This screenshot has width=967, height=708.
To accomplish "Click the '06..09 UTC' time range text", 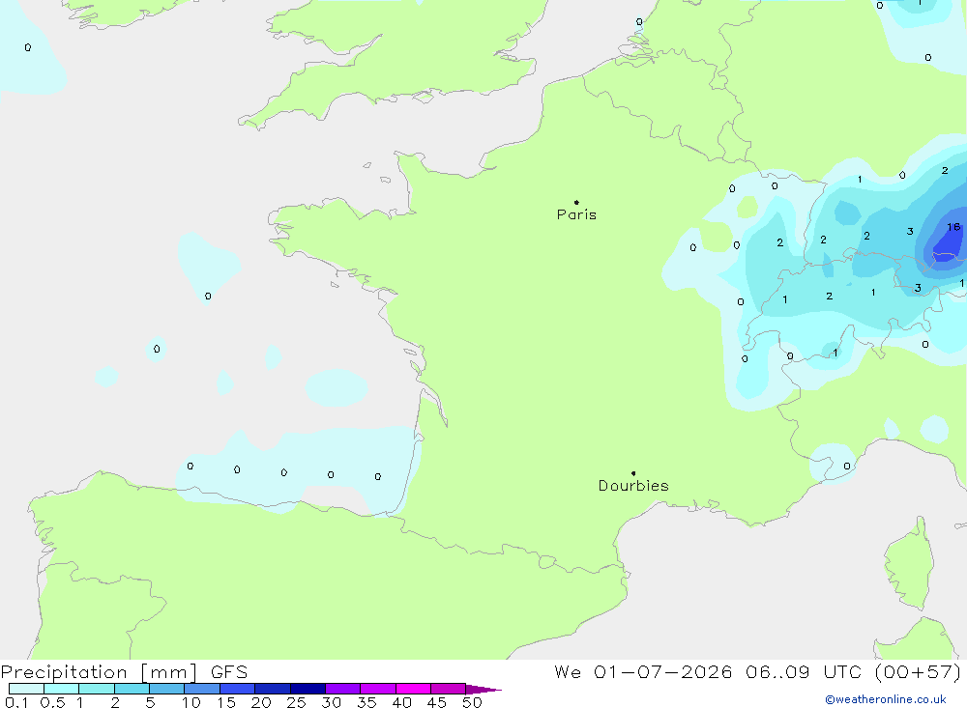I will coord(803,671).
